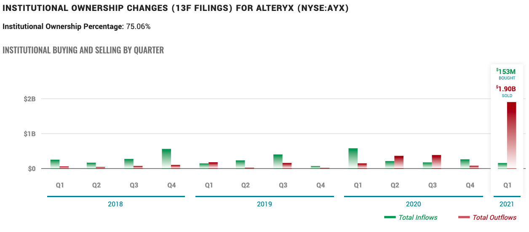Click the green Q2 2020 inflows bar
529x232 pixels.
[390, 165]
